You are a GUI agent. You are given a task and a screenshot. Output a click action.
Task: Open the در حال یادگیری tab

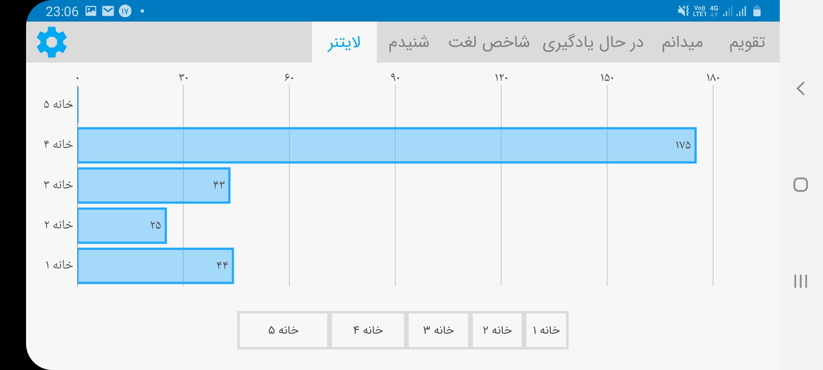pyautogui.click(x=593, y=42)
